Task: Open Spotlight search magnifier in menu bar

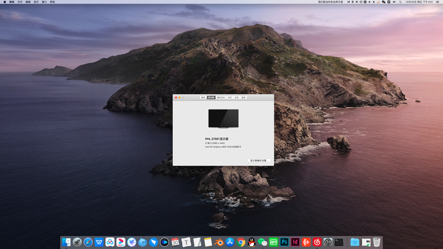Action: pyautogui.click(x=401, y=2)
